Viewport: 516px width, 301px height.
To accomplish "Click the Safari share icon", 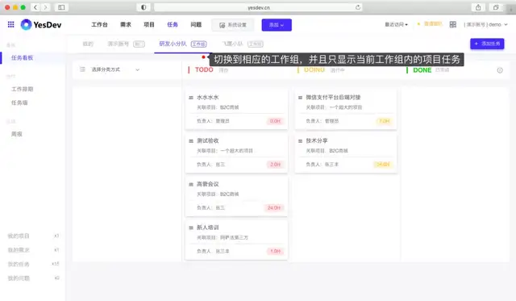I will click(478, 7).
